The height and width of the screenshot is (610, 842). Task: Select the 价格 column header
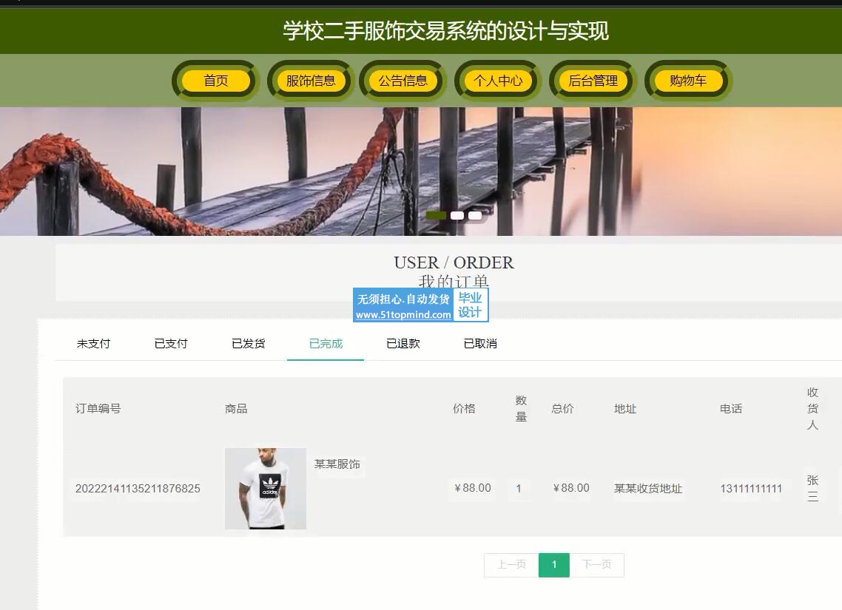(464, 409)
